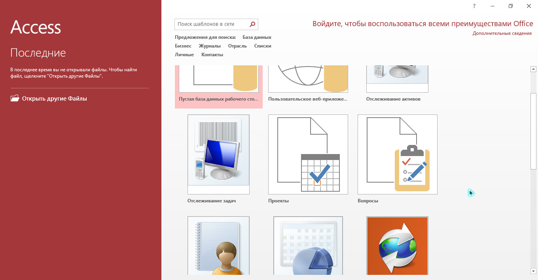Close the Access window
This screenshot has height=280, width=538.
(x=529, y=6)
